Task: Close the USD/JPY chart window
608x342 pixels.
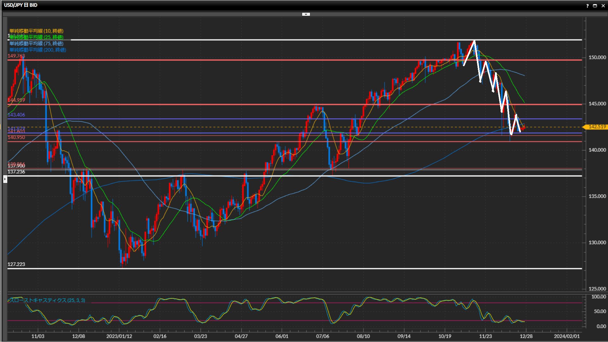Action: (603, 6)
